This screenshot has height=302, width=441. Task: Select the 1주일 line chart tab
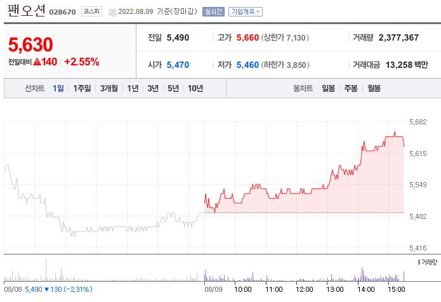(82, 88)
